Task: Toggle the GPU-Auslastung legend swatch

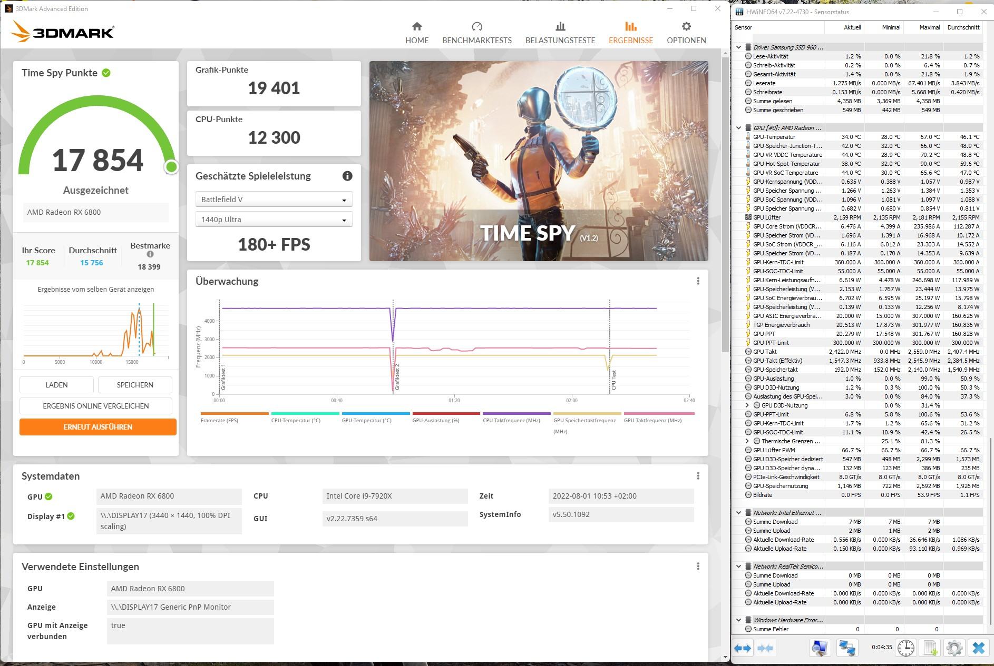Action: coord(446,414)
